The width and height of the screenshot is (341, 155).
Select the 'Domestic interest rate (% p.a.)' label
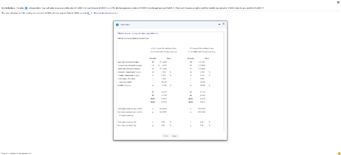(x=130, y=72)
